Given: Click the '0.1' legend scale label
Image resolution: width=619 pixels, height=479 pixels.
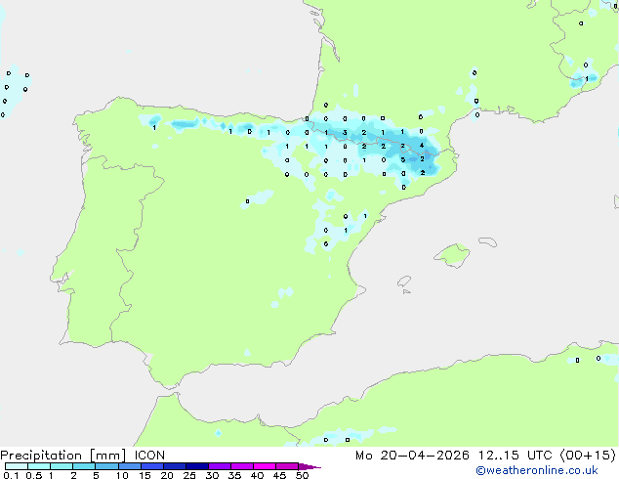Looking at the screenshot, I should [11, 475].
